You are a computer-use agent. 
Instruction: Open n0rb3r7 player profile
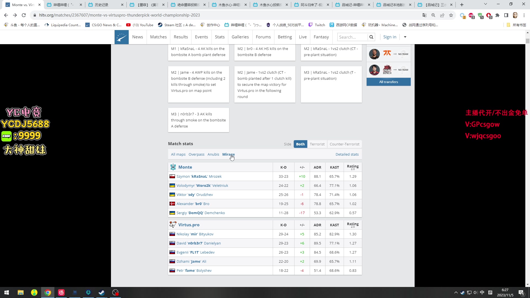[x=199, y=243]
